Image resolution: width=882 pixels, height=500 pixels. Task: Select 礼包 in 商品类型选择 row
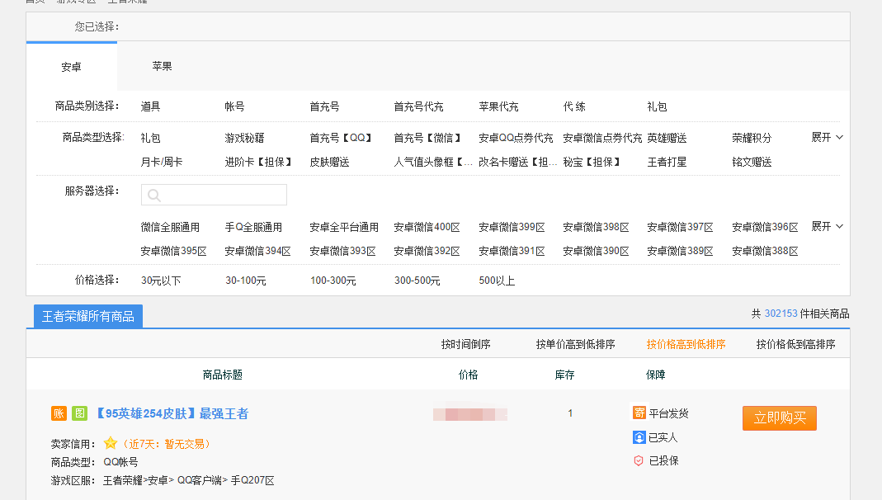click(151, 138)
